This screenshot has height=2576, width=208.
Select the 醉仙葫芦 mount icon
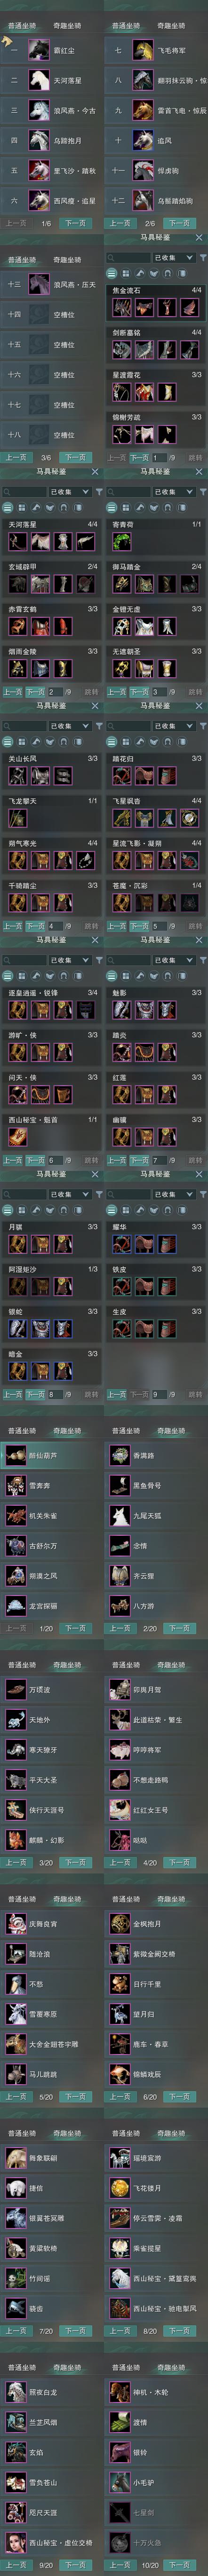pyautogui.click(x=15, y=1456)
